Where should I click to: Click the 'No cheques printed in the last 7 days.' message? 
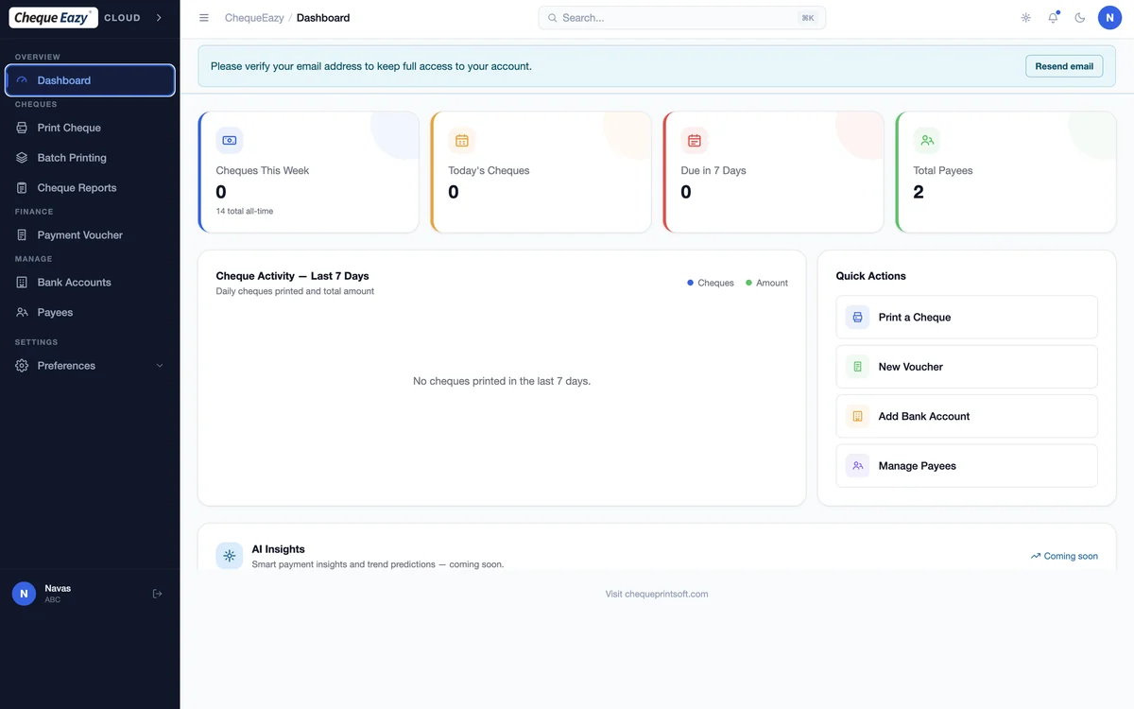coord(502,381)
